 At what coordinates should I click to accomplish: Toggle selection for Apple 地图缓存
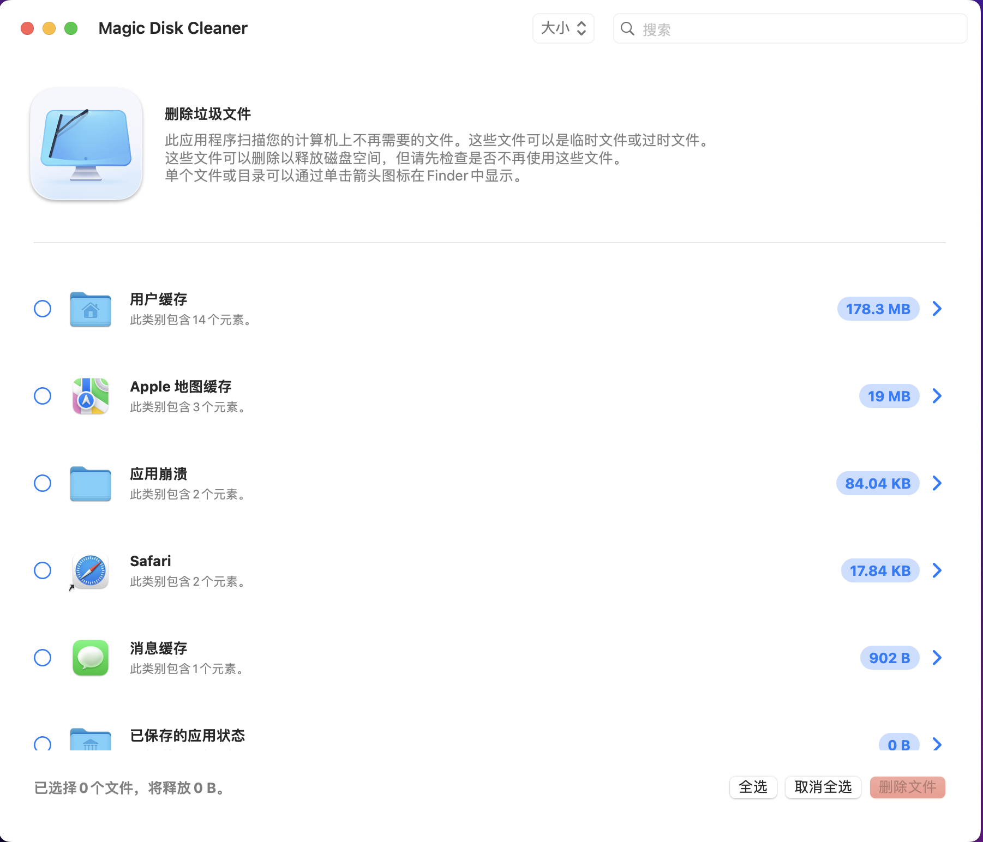[x=43, y=396]
